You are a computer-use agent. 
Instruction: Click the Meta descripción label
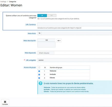point(29,41)
